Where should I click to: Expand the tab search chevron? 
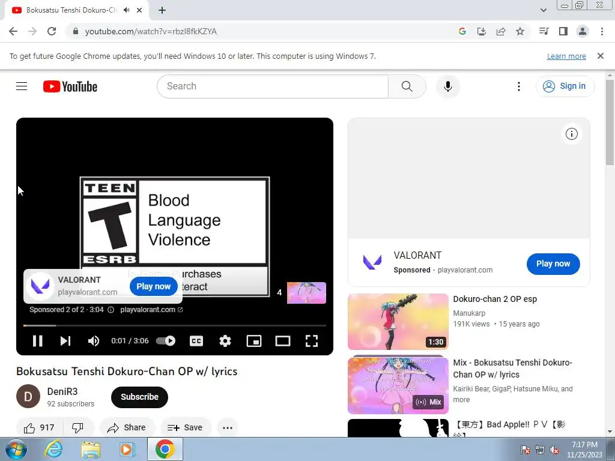(543, 10)
